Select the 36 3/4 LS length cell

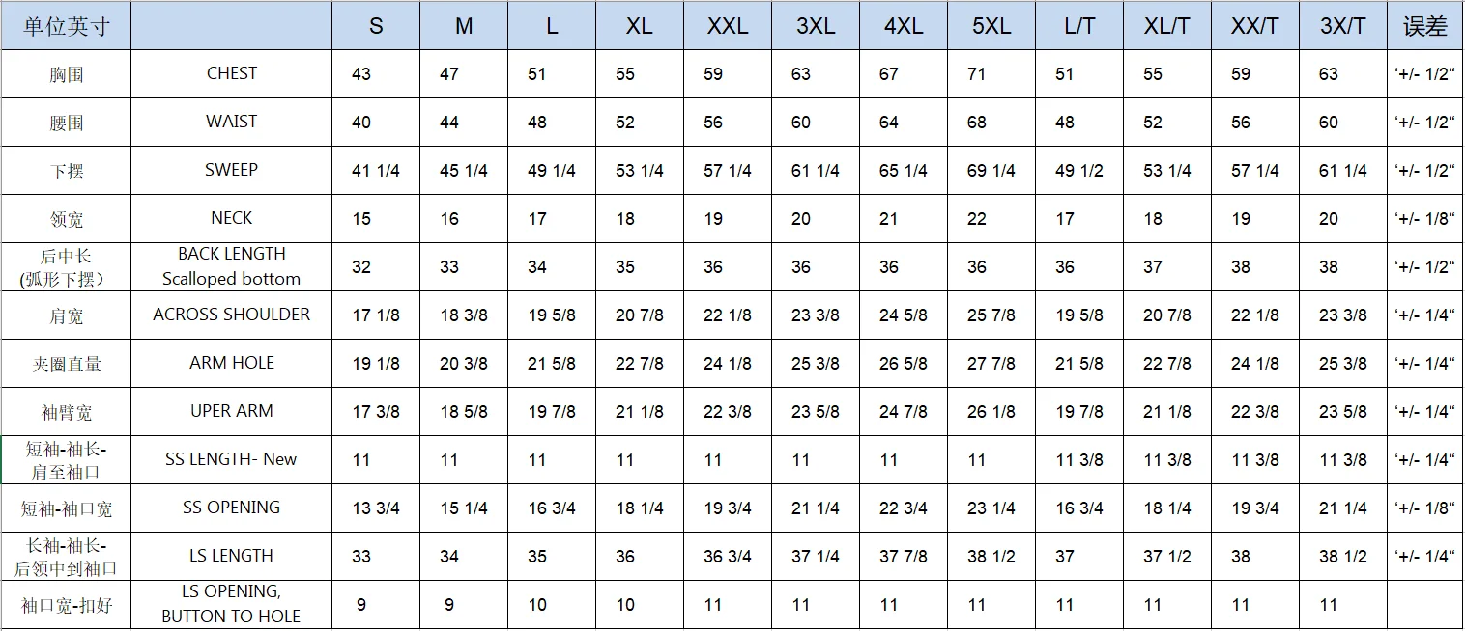coord(728,557)
